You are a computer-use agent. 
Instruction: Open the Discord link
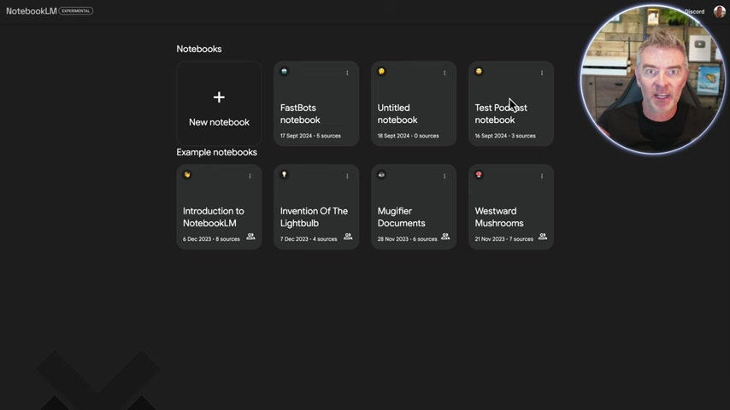pos(694,12)
